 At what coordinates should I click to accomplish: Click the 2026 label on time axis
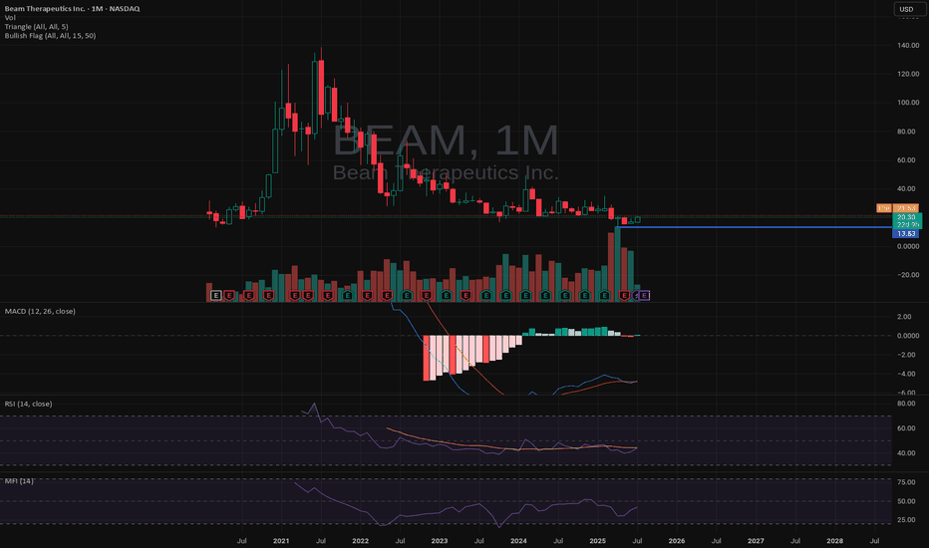[677, 541]
